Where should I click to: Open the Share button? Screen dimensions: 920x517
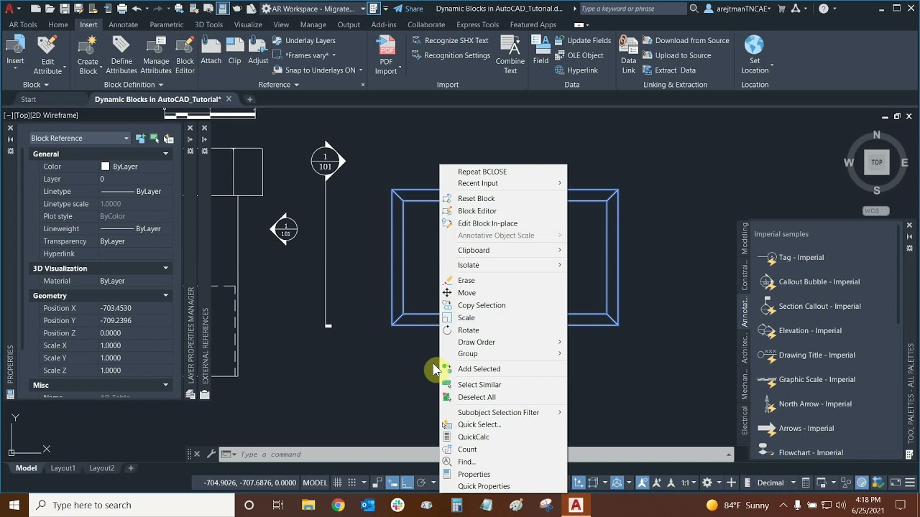408,9
